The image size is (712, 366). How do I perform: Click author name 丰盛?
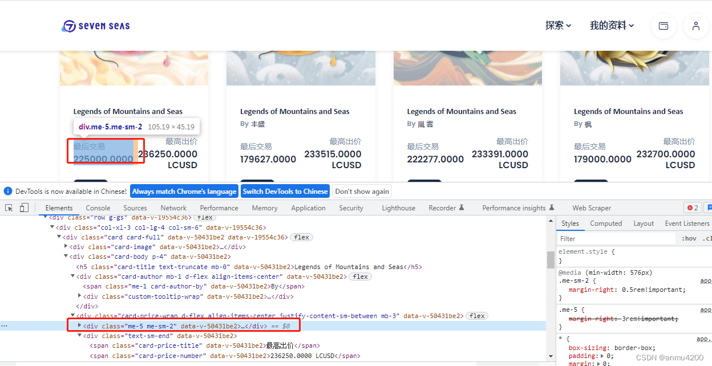258,124
